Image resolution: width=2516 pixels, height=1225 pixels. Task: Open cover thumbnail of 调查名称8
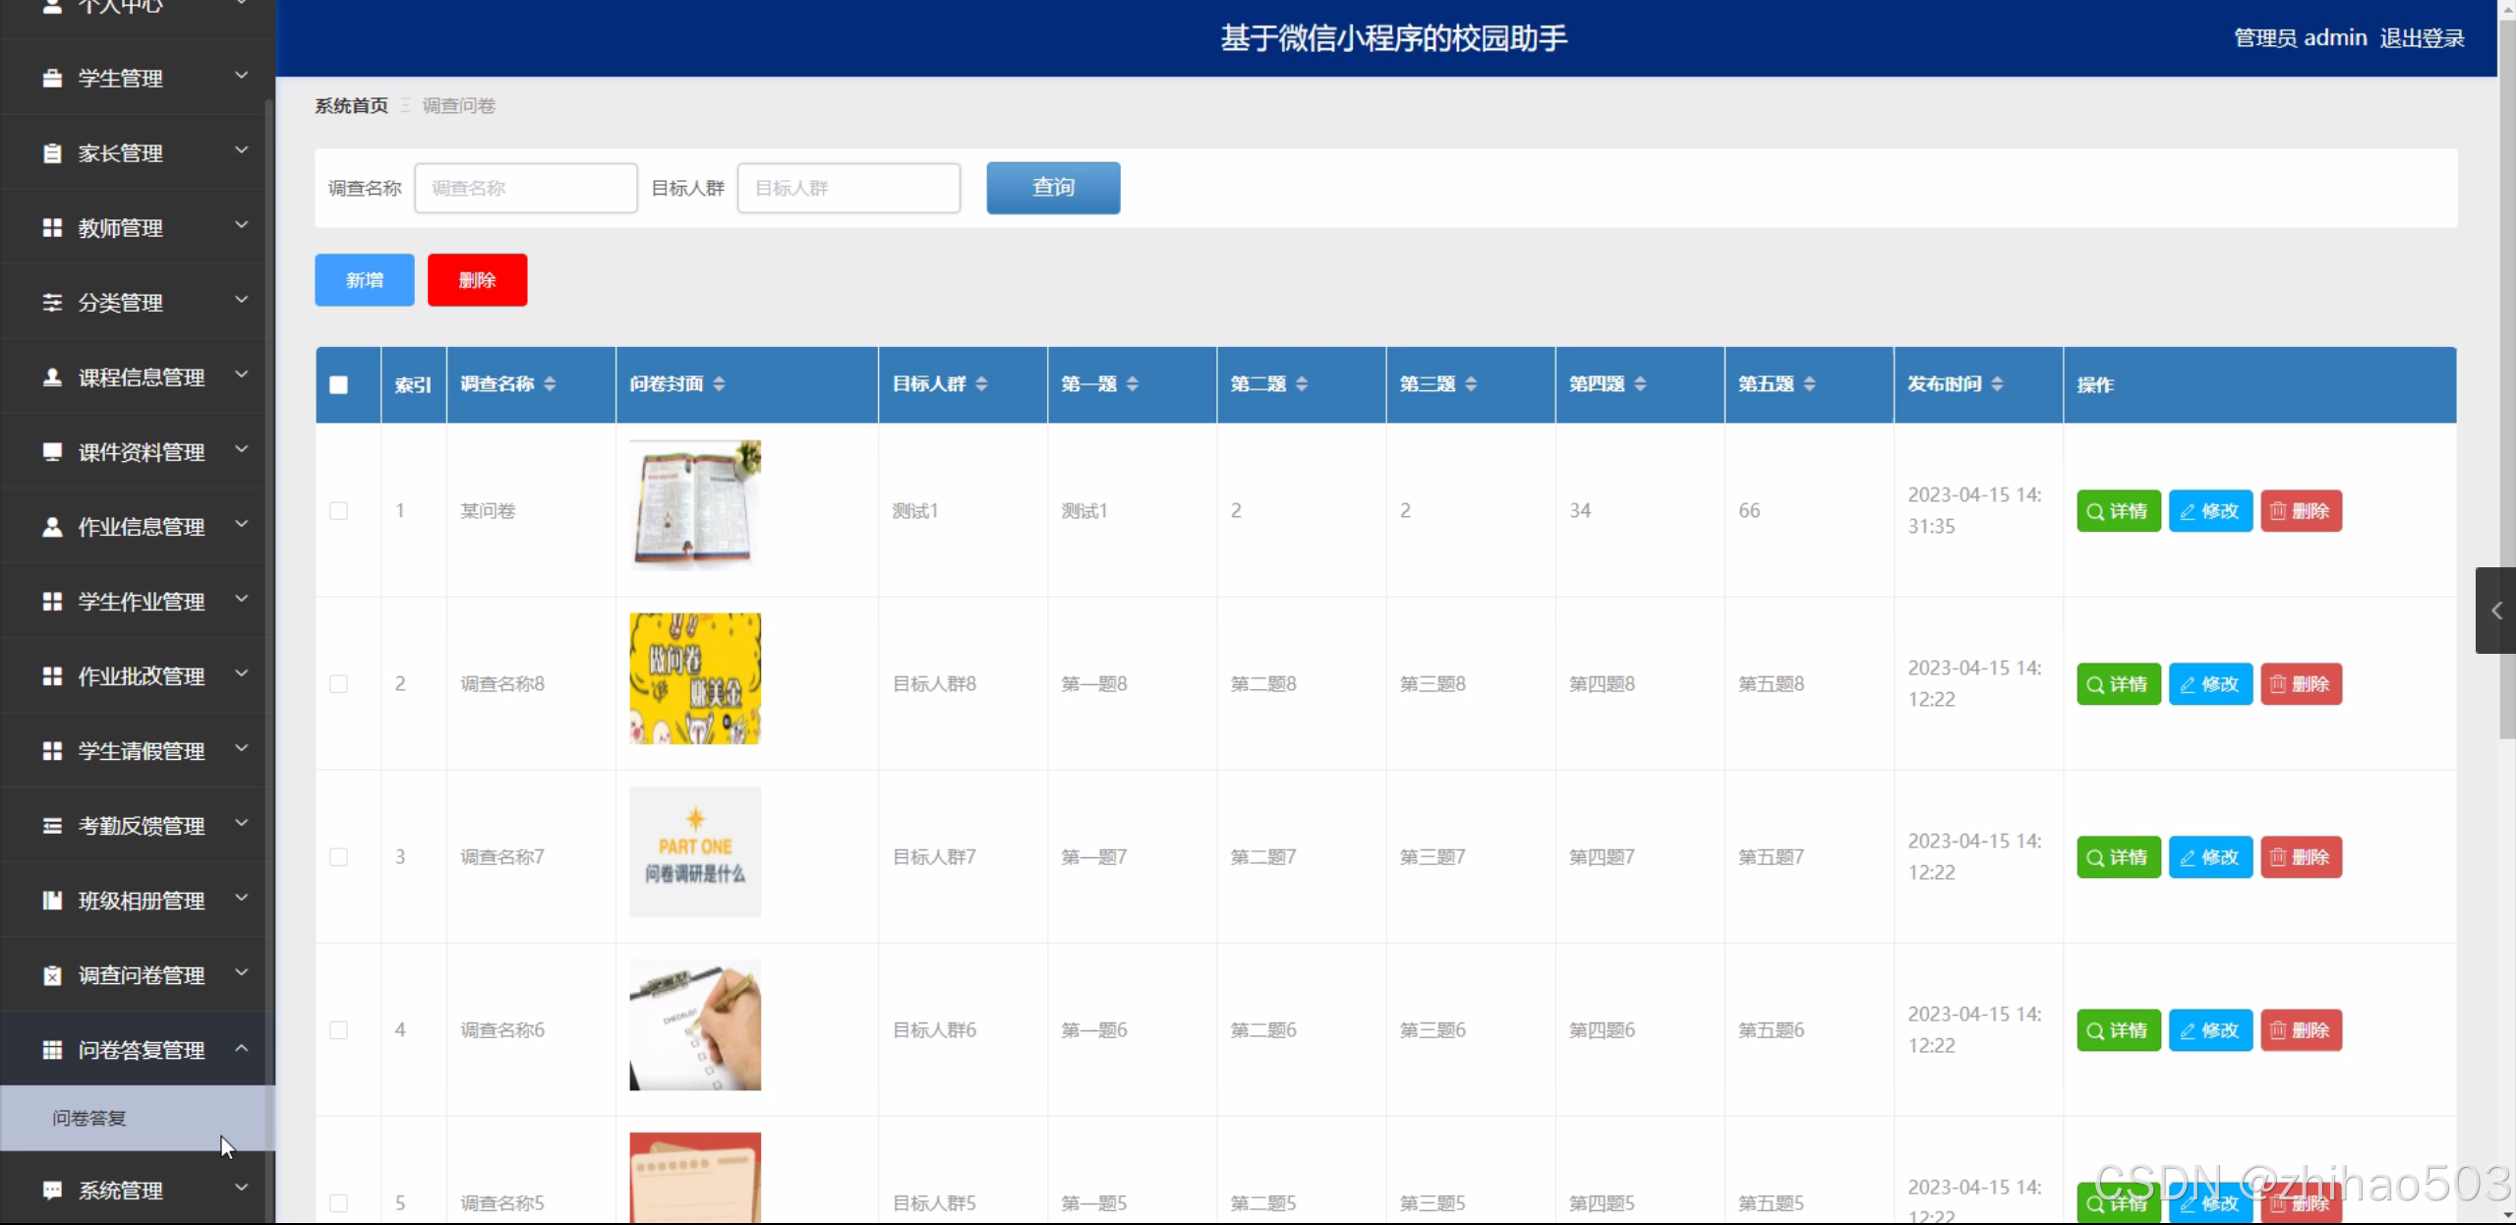click(x=695, y=678)
